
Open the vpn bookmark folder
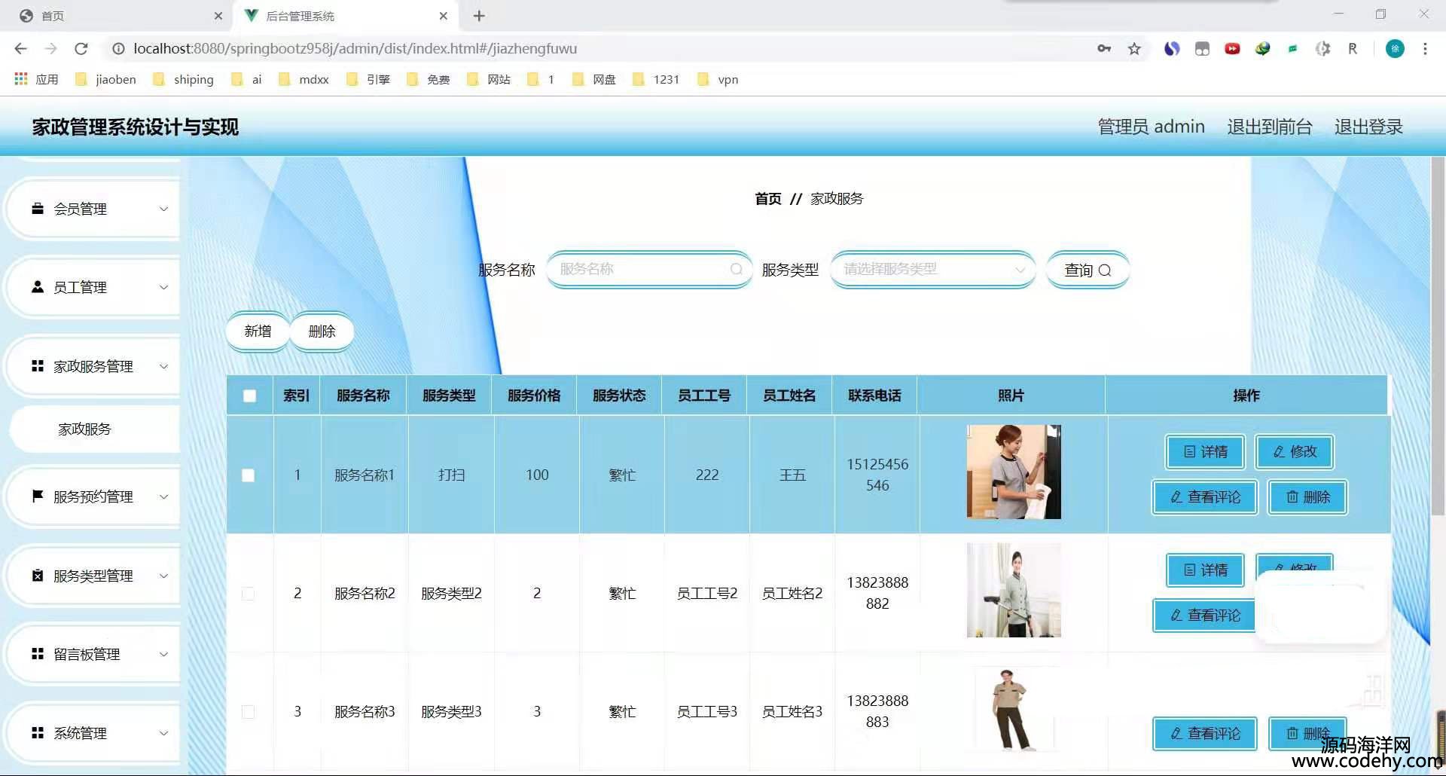coord(718,79)
